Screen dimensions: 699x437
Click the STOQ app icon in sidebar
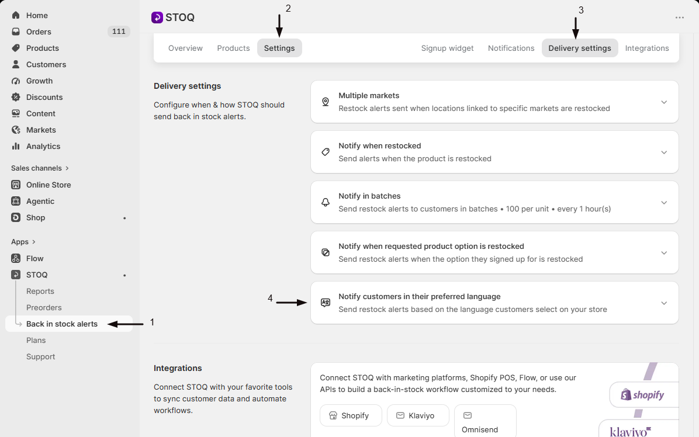(x=16, y=275)
